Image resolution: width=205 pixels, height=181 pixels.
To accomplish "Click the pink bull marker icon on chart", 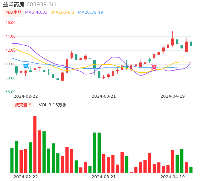I will pos(154,66).
